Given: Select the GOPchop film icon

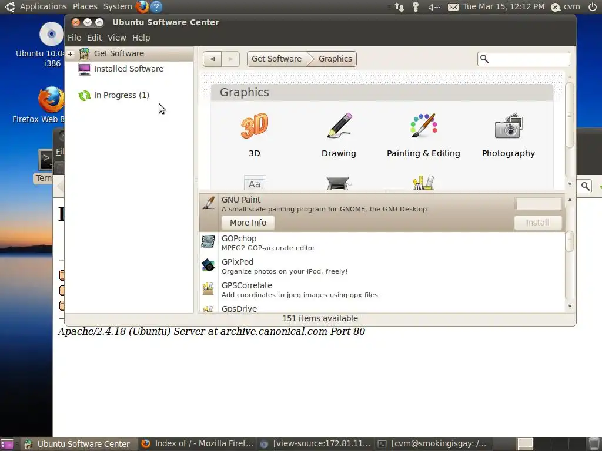Looking at the screenshot, I should coord(208,241).
